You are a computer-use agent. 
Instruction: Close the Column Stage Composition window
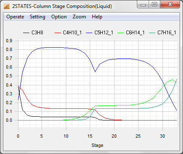(x=170, y=5)
